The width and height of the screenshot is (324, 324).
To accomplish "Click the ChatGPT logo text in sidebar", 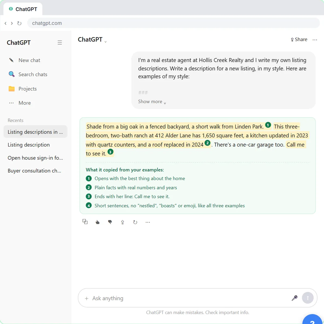I will click(x=19, y=42).
